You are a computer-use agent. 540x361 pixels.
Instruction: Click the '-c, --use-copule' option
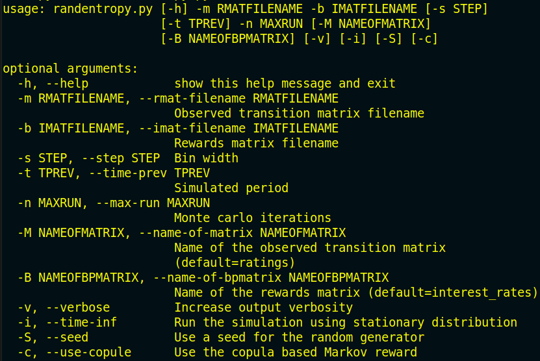click(74, 353)
